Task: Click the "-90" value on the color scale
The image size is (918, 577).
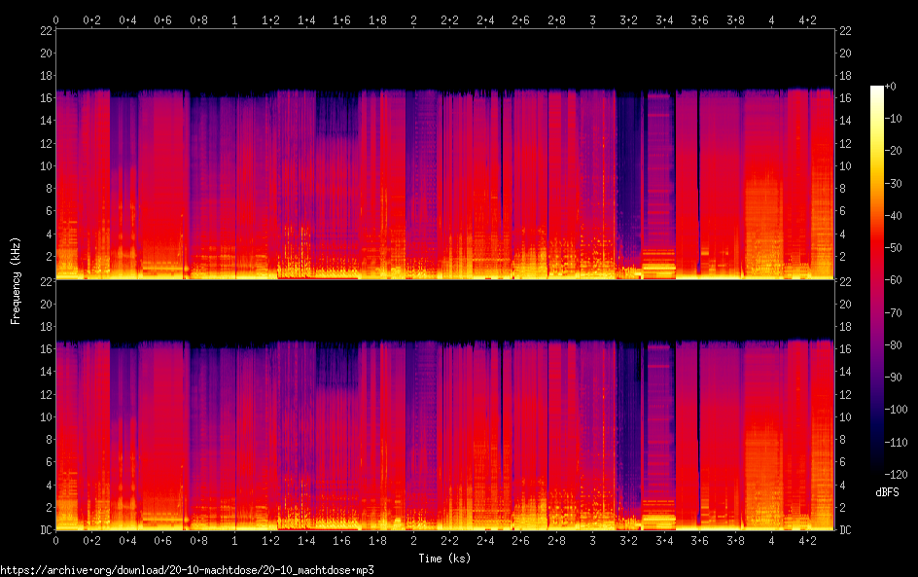Action: [x=894, y=378]
